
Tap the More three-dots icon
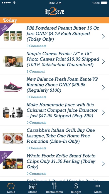98,186
